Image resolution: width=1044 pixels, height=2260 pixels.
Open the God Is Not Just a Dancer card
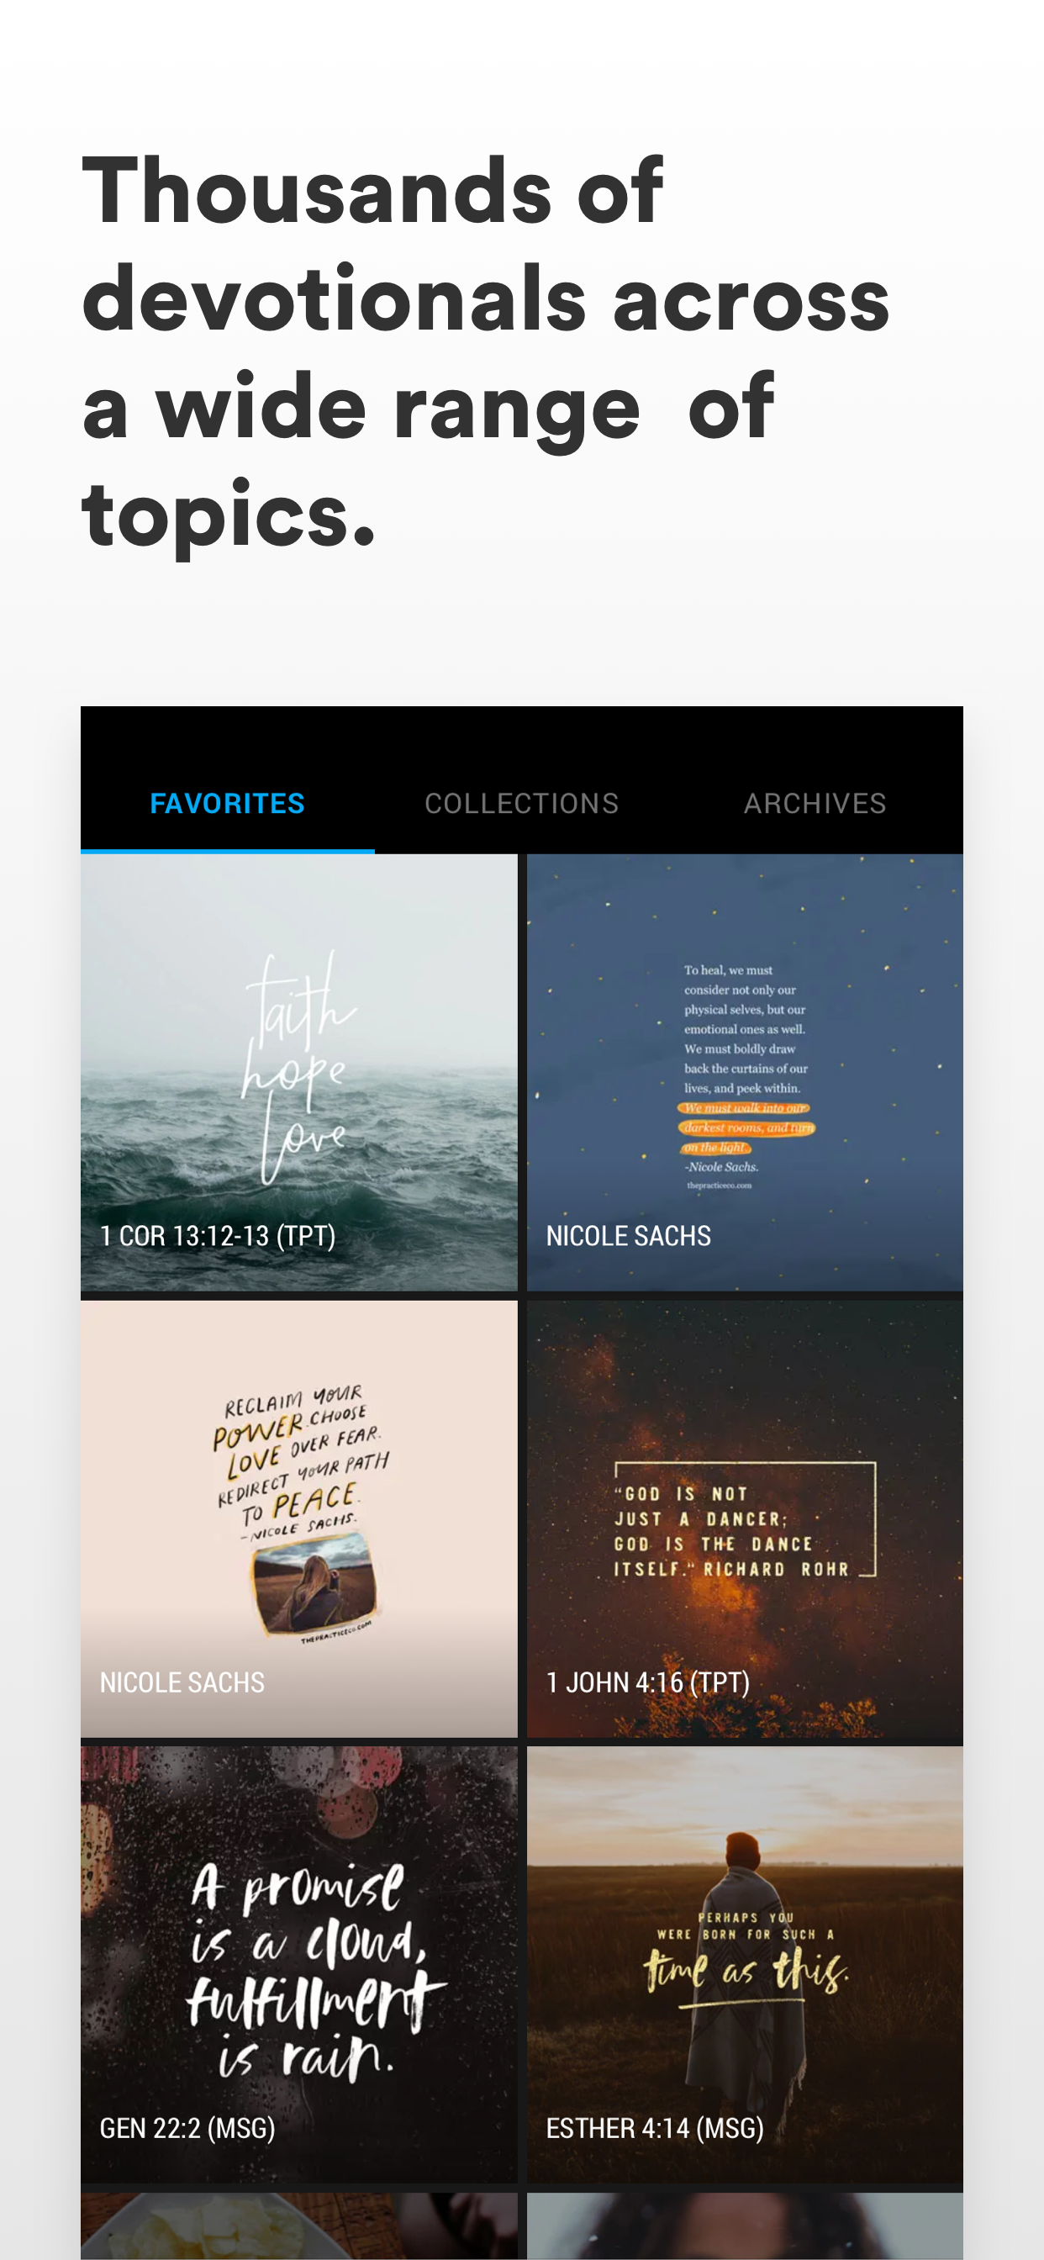(x=745, y=1518)
